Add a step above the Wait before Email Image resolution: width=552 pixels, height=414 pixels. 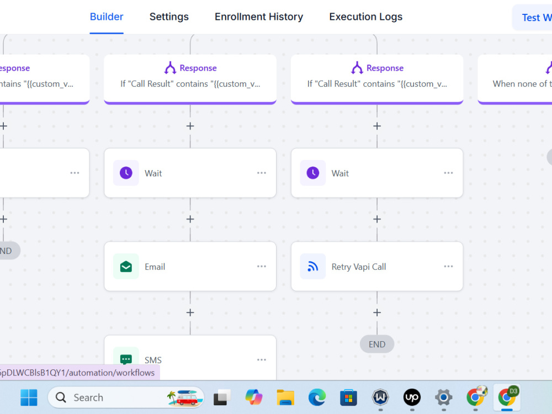point(190,126)
